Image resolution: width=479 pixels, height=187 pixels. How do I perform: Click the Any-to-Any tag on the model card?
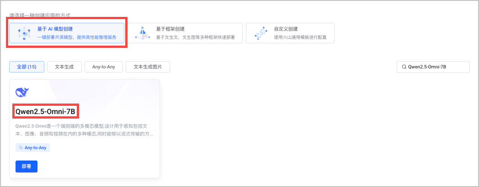point(33,148)
